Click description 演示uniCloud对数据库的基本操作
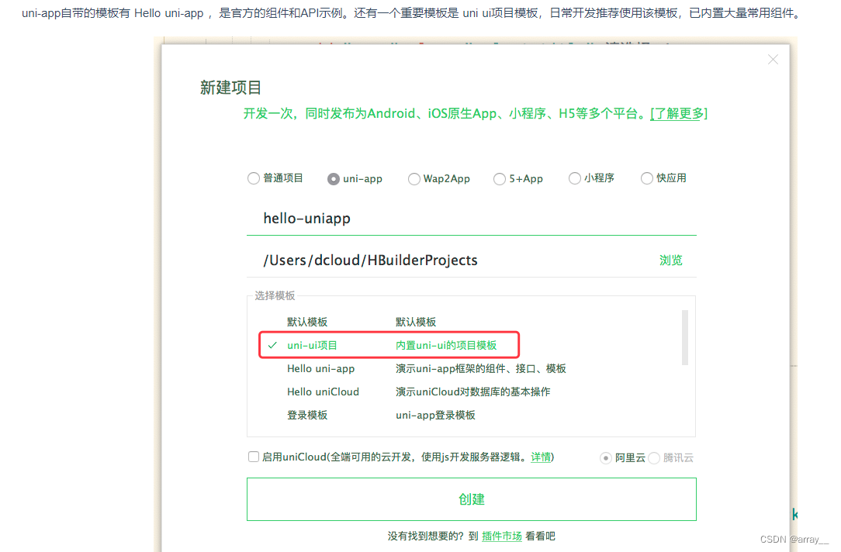This screenshot has height=552, width=841. (x=472, y=392)
